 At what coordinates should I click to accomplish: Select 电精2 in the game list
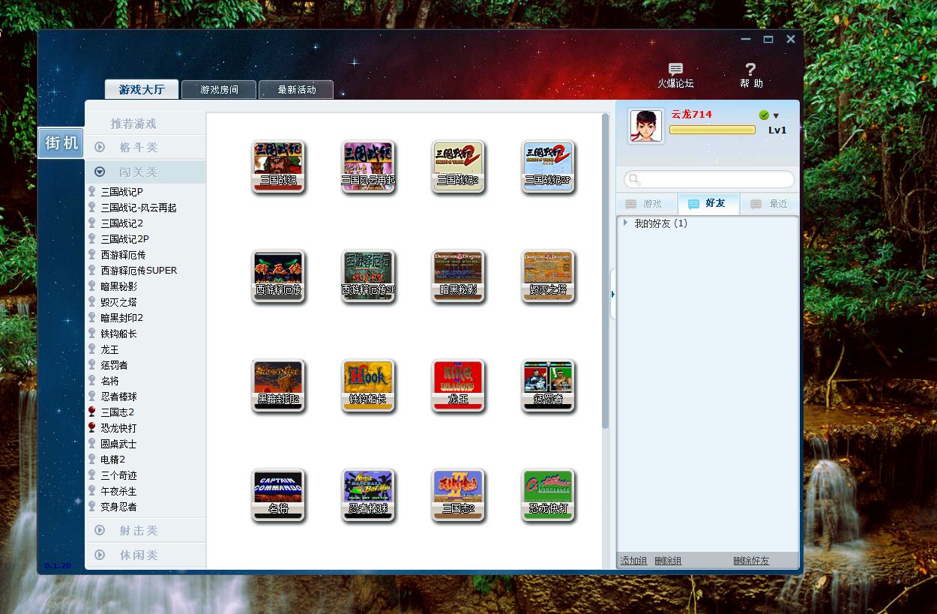[x=113, y=460]
